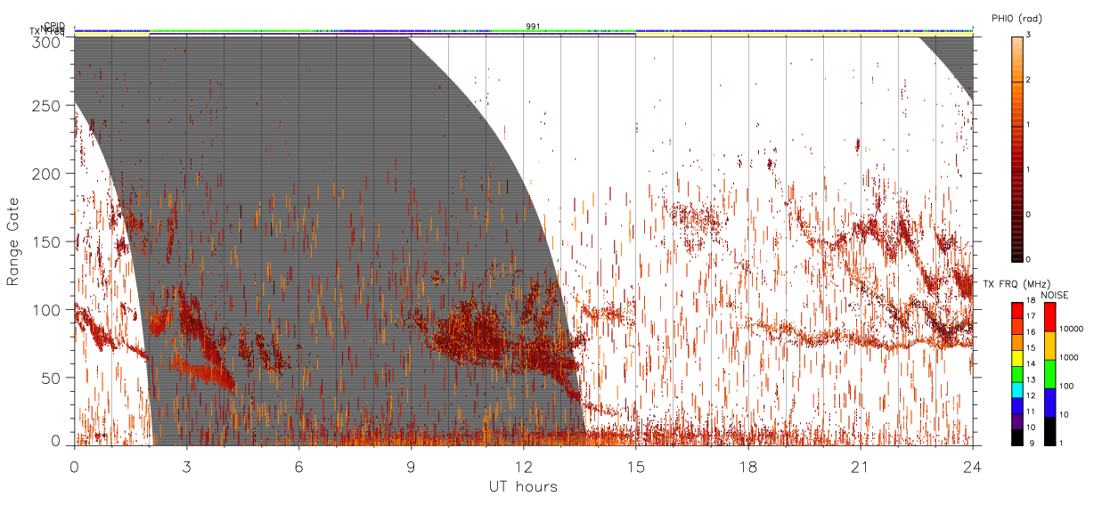Pick the green NOISE swatch between 100 and 1000
Image resolution: width=1094 pixels, height=505 pixels.
[1049, 373]
